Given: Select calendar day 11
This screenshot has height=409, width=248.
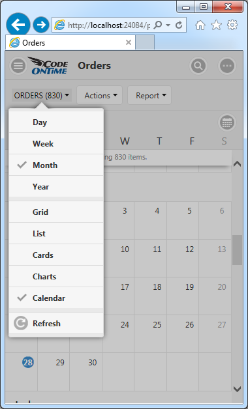Looking at the screenshot, I should pyautogui.click(x=151, y=259).
